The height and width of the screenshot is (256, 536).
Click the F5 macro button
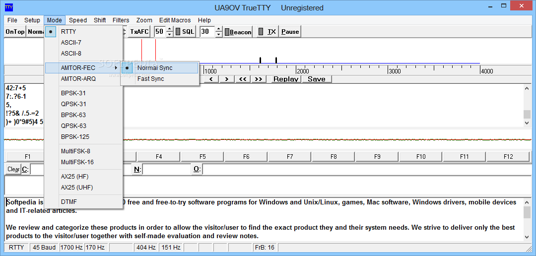pos(202,157)
